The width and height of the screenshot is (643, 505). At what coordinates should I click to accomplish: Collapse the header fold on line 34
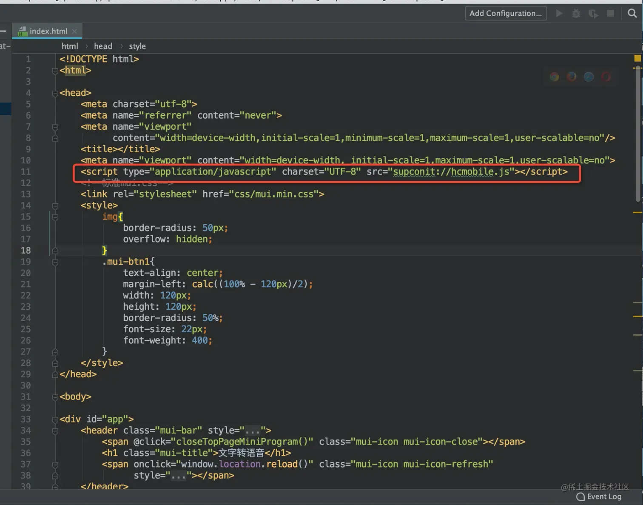pyautogui.click(x=55, y=431)
